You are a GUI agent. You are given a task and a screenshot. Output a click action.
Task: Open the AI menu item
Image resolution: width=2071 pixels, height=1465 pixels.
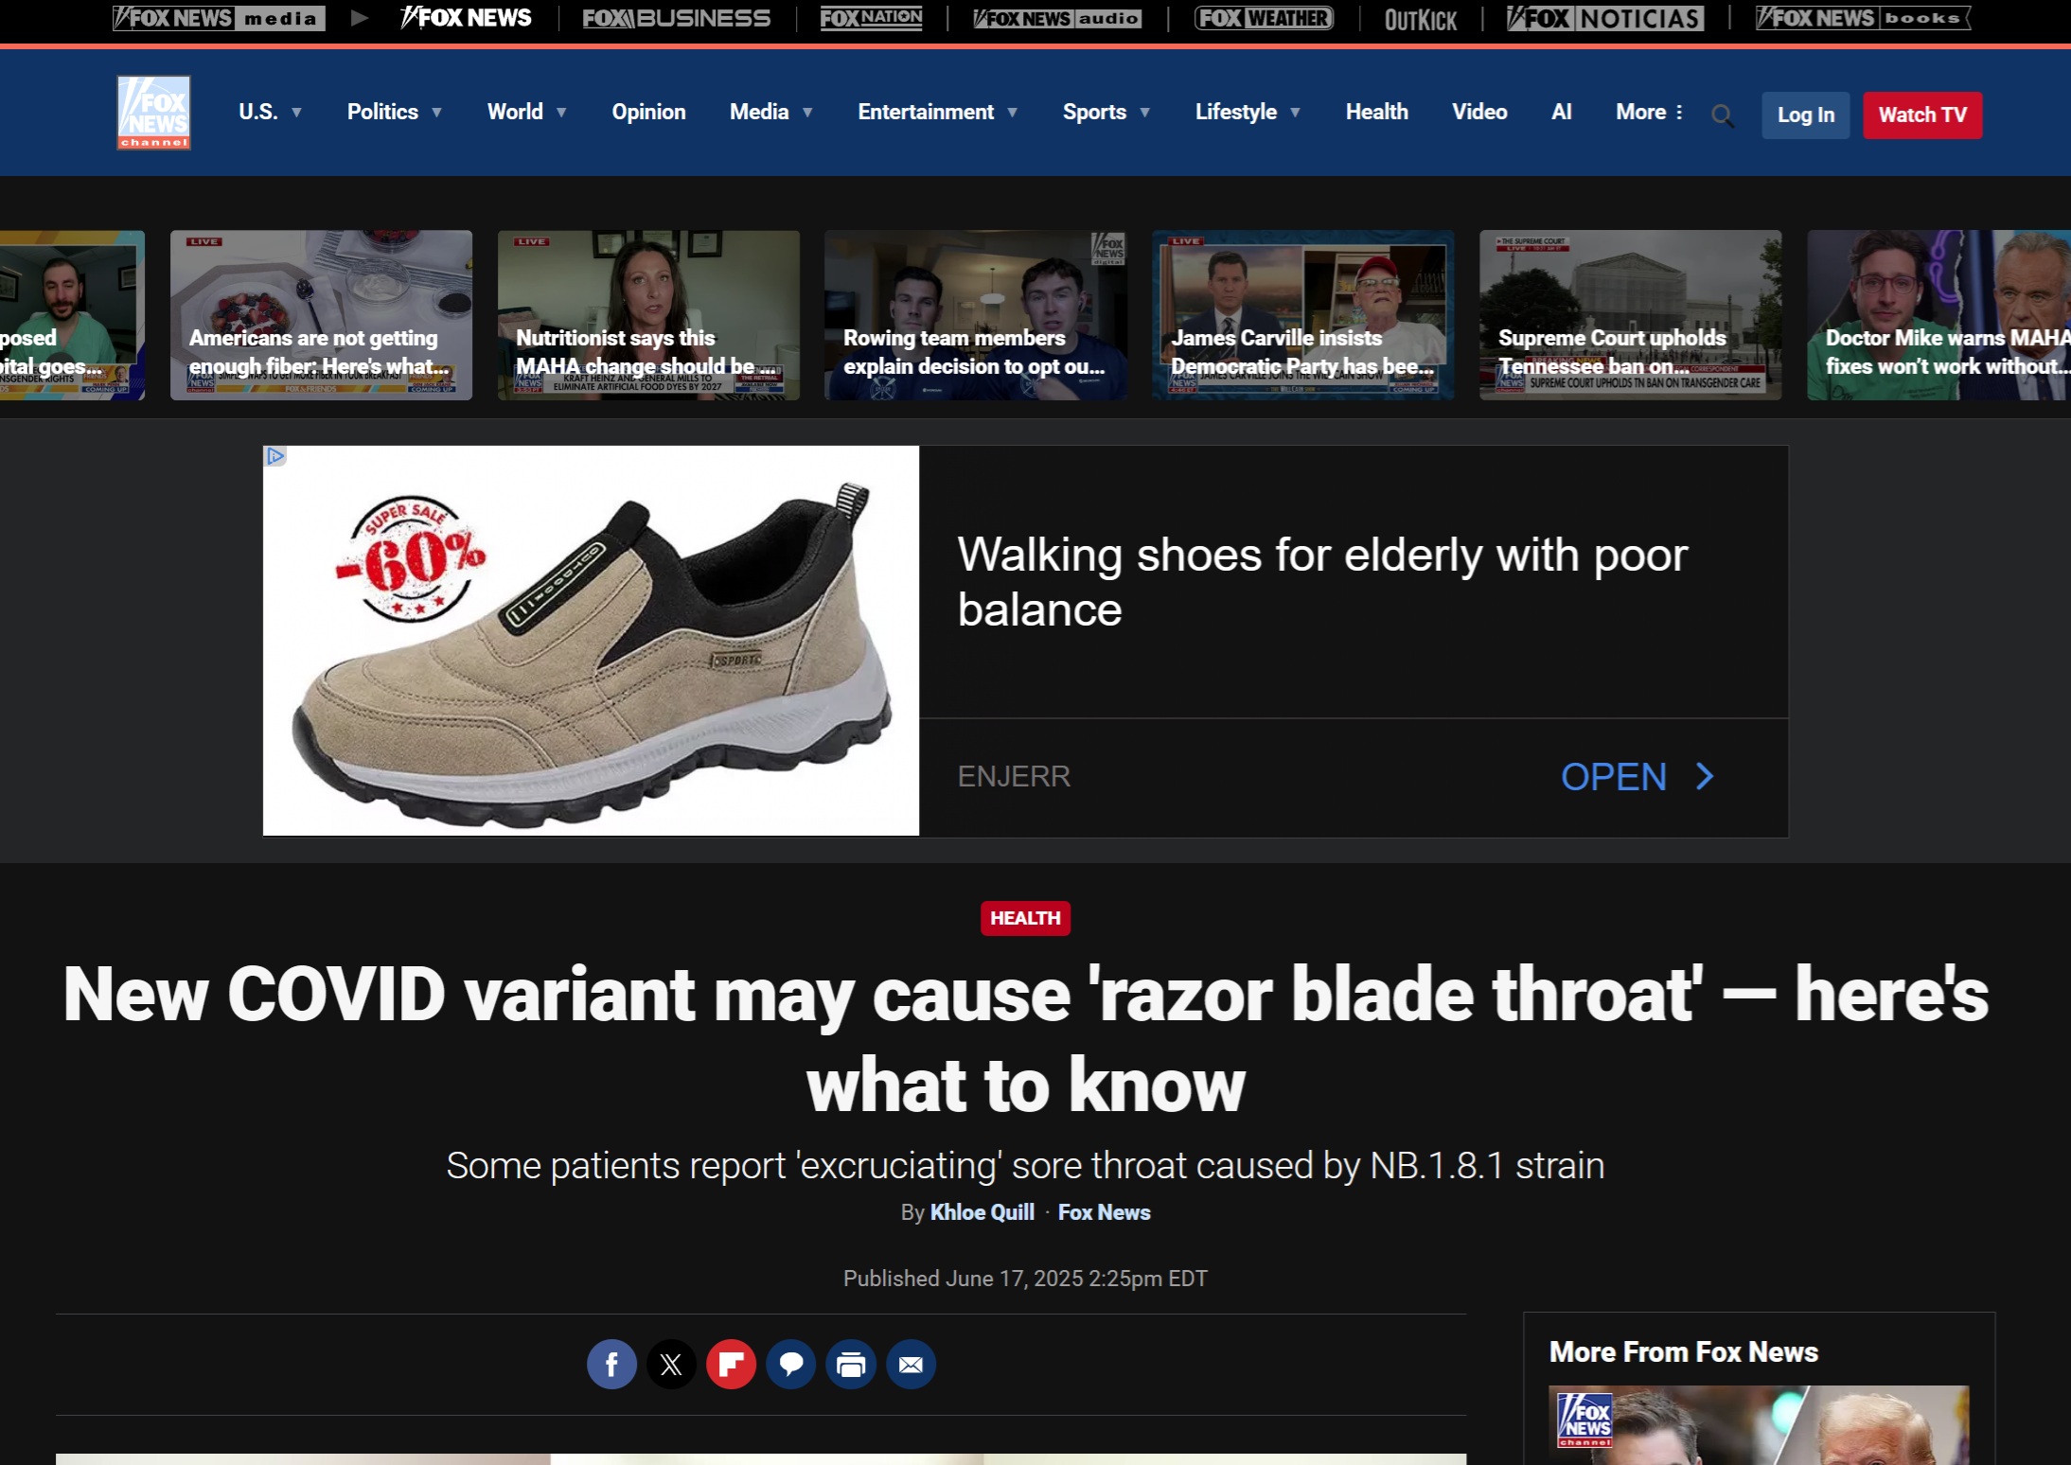(x=1562, y=113)
